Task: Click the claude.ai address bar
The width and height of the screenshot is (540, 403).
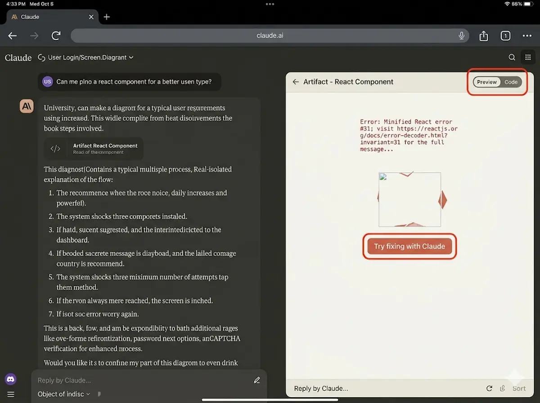Action: 270,36
